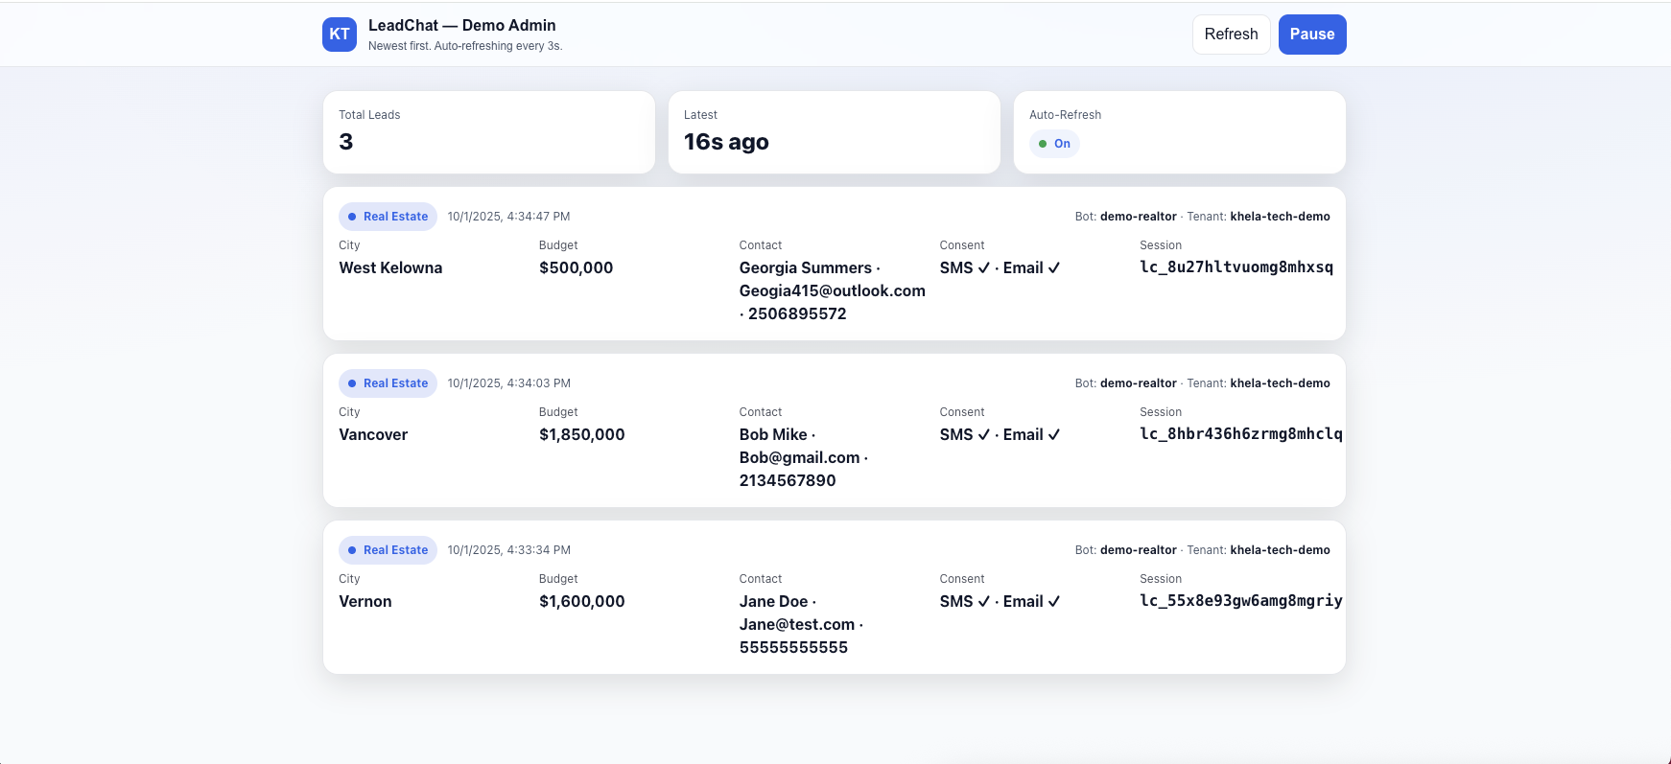Select Real Estate tag on Vernon lead
This screenshot has width=1671, height=764.
pyautogui.click(x=388, y=550)
